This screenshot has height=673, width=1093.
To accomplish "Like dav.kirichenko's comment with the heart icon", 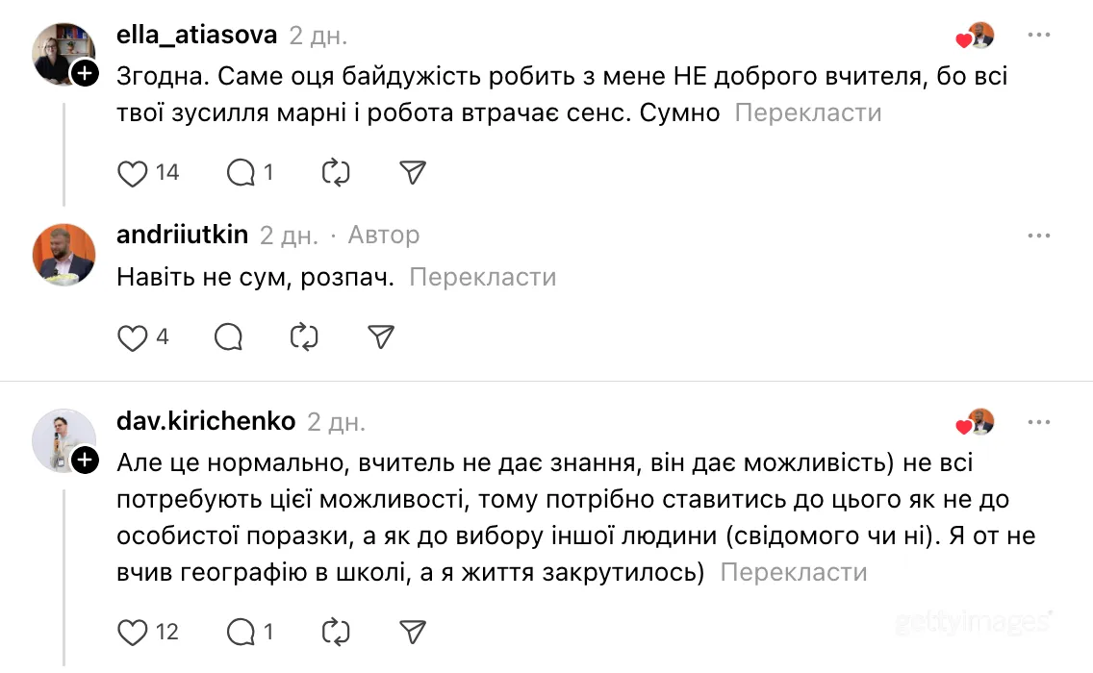I will pos(133,633).
